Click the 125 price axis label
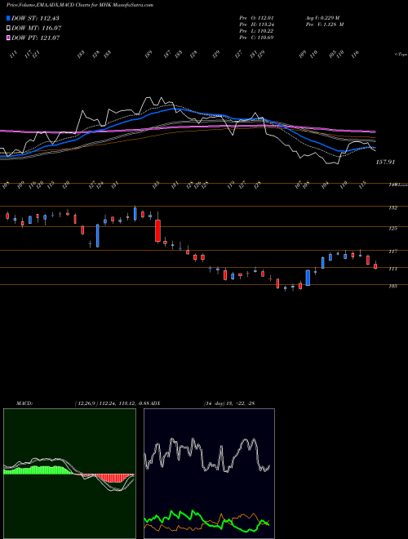Screen dimensions: 408x539 [x=393, y=228]
